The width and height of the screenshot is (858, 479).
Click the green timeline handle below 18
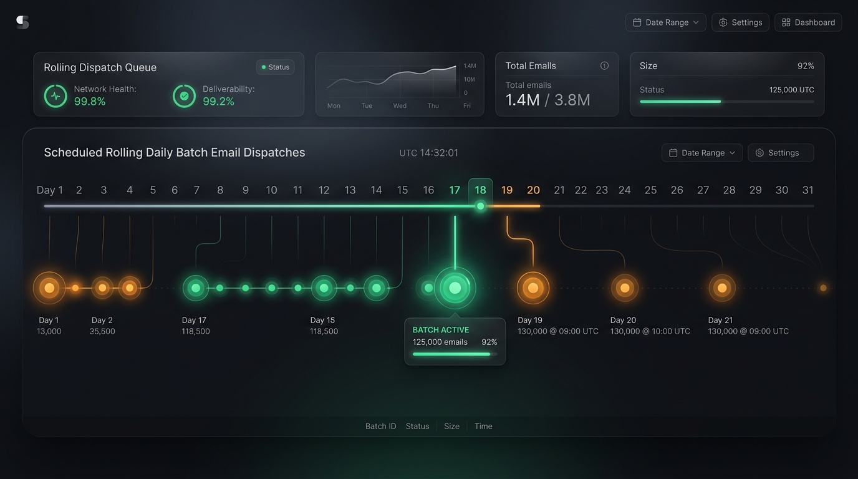point(480,206)
